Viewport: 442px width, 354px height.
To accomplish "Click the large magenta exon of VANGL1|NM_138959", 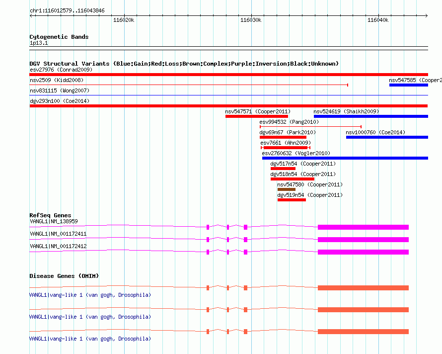I will click(x=364, y=227).
